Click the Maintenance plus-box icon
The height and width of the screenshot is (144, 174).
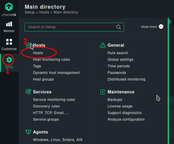click(x=103, y=92)
